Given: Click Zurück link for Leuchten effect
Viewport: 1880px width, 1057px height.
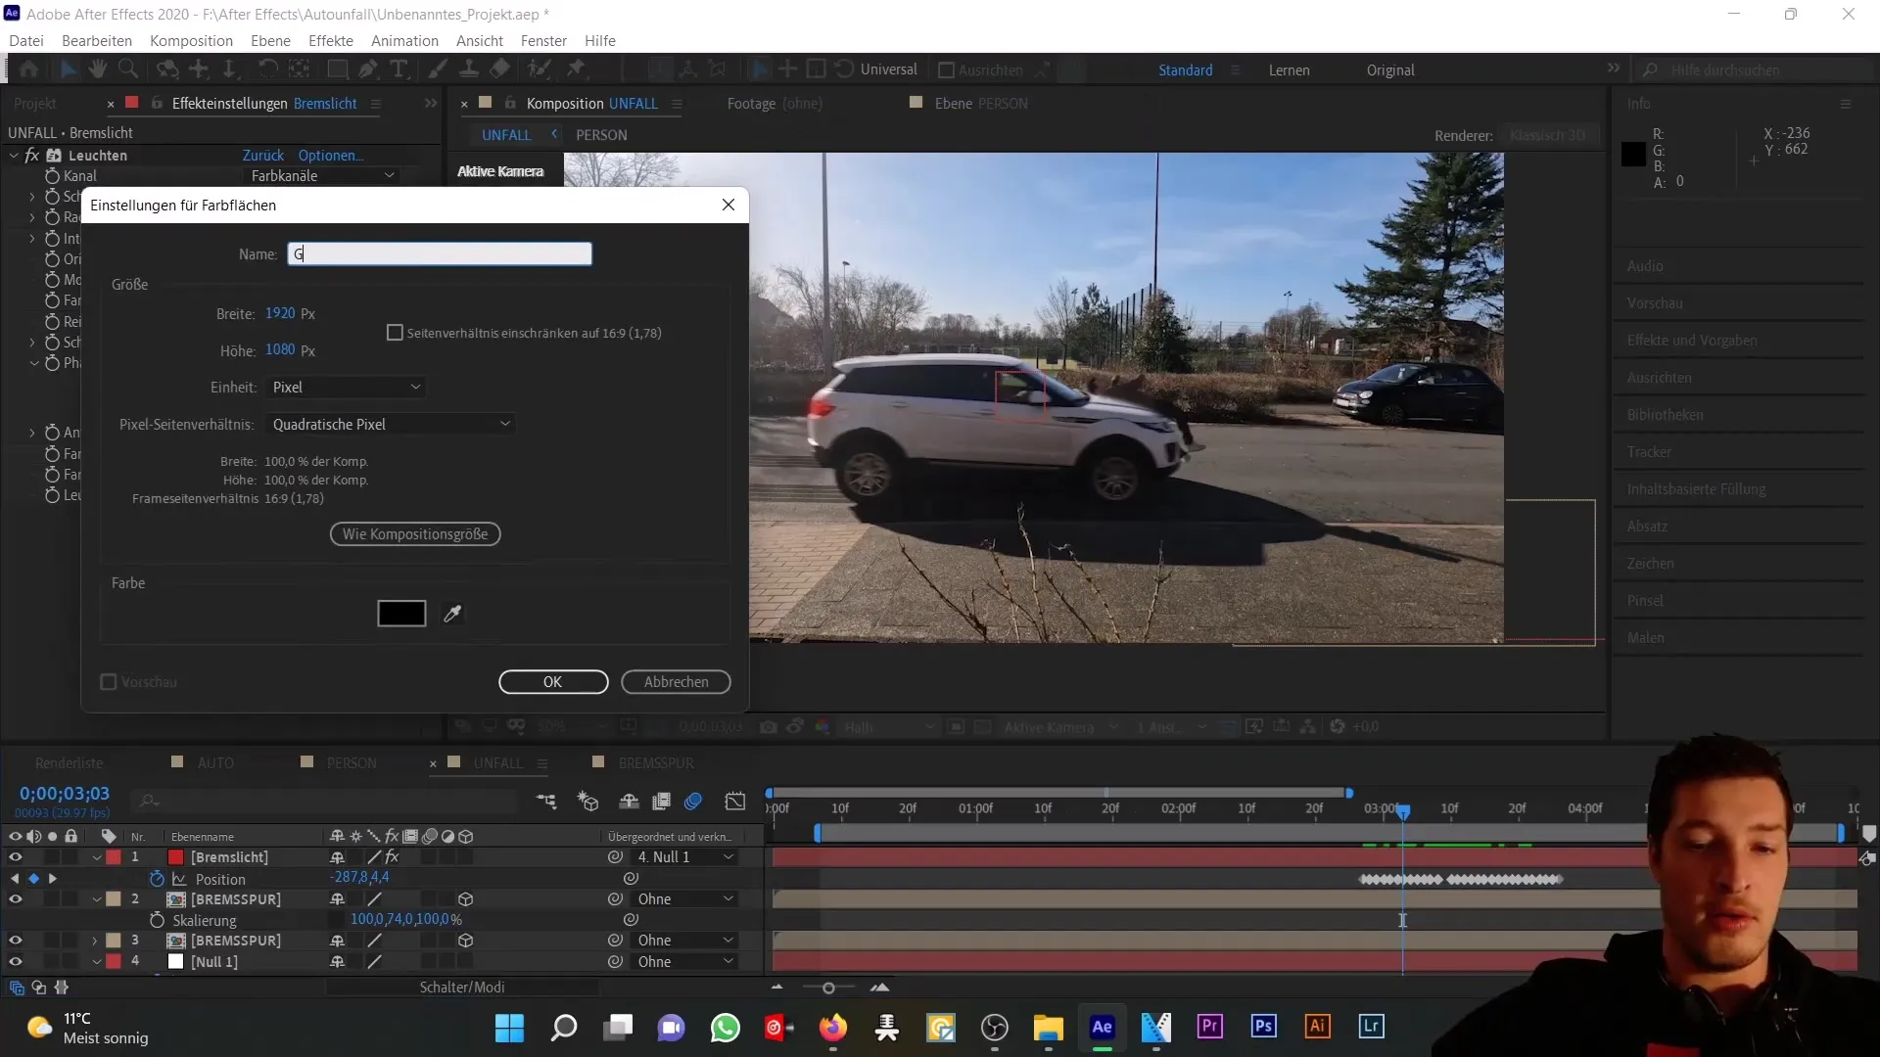Looking at the screenshot, I should click(x=263, y=156).
